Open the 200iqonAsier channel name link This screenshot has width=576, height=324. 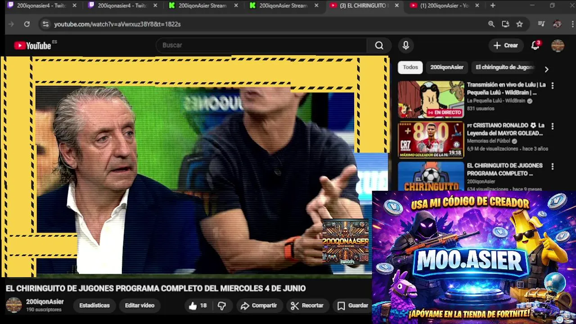click(x=45, y=301)
